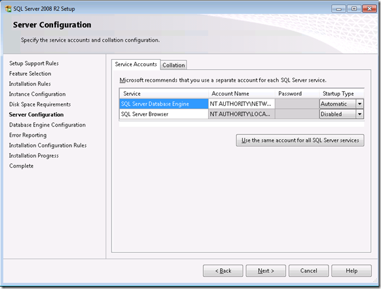Viewport: 381px width, 289px height.
Task: Select Installation Rules step in sidebar
Action: coord(30,84)
